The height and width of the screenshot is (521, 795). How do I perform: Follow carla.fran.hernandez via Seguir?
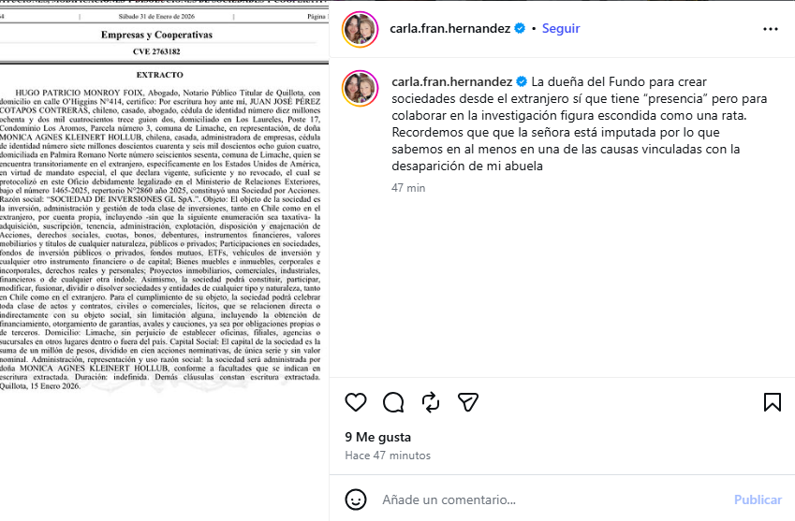[561, 28]
